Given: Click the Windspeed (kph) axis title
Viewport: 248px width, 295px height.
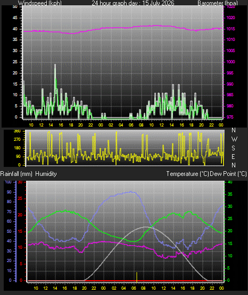Looking at the screenshot, I should [x=40, y=3].
